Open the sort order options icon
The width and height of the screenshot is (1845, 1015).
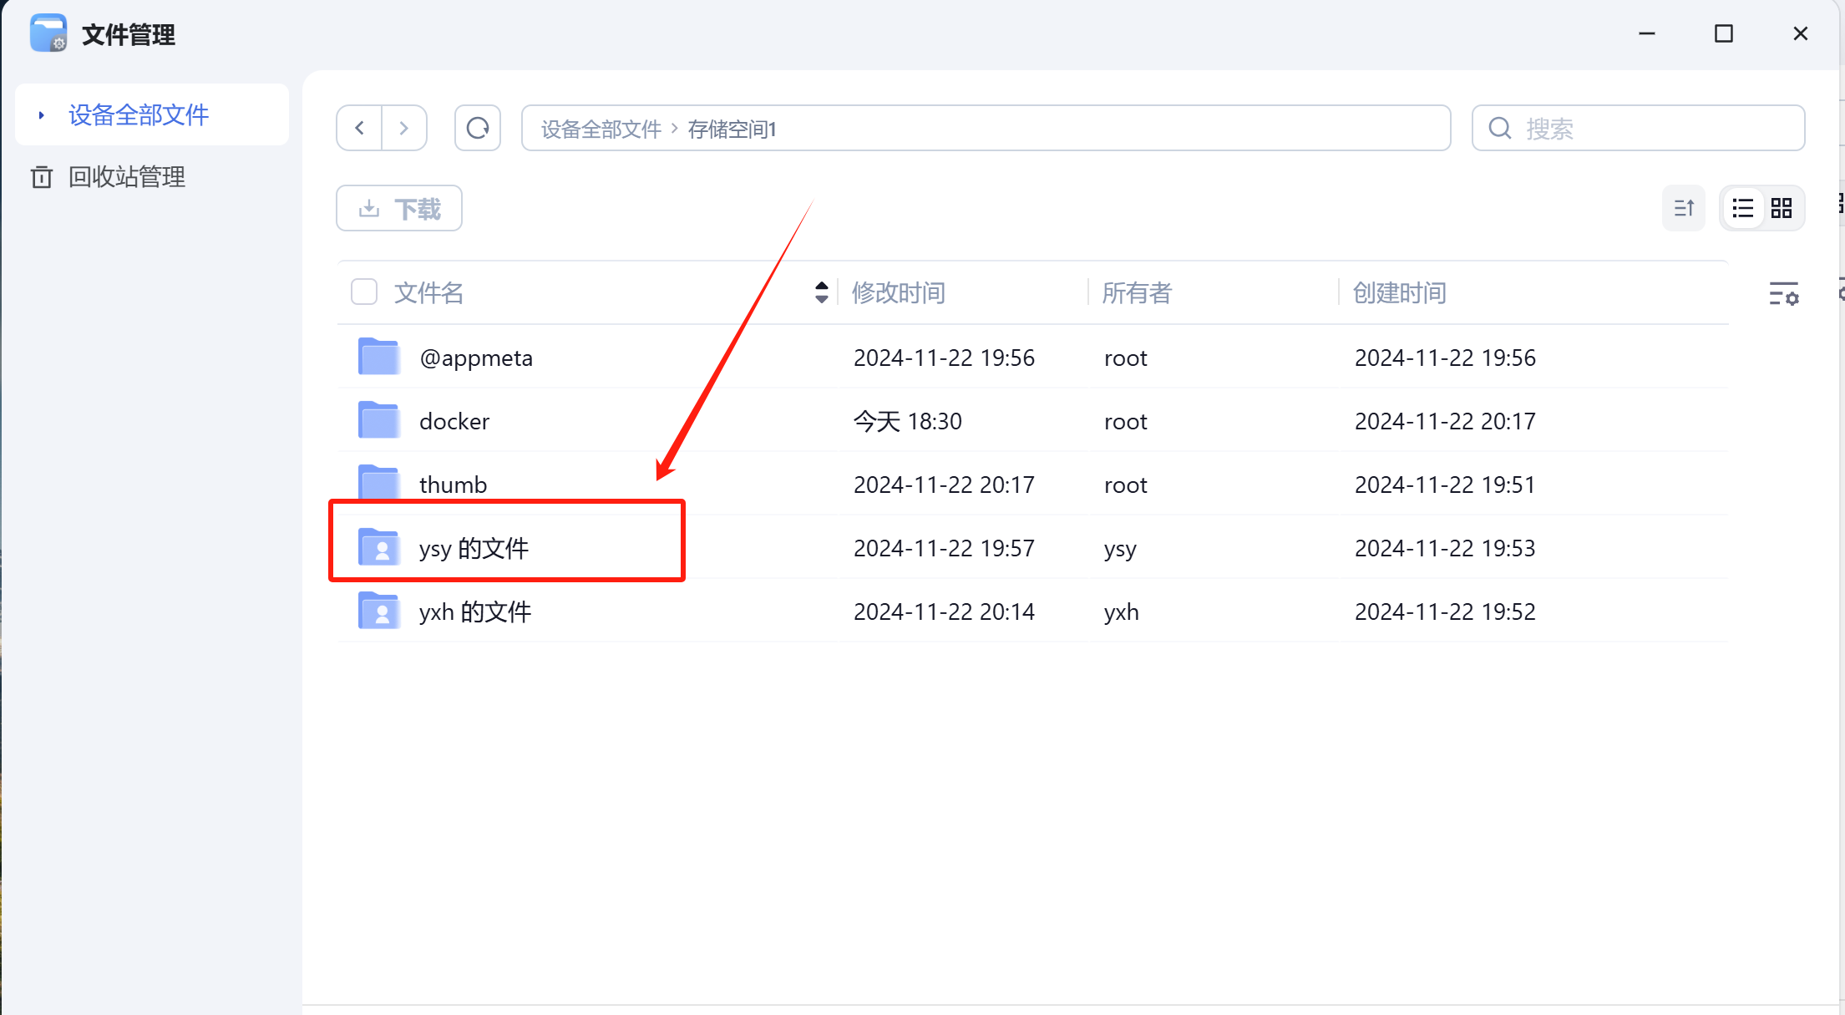click(1684, 208)
